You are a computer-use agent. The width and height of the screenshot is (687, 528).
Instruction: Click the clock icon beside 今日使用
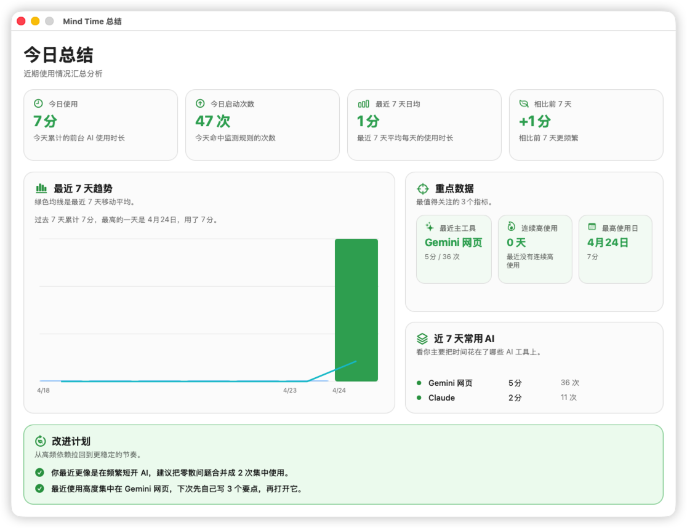pos(39,104)
